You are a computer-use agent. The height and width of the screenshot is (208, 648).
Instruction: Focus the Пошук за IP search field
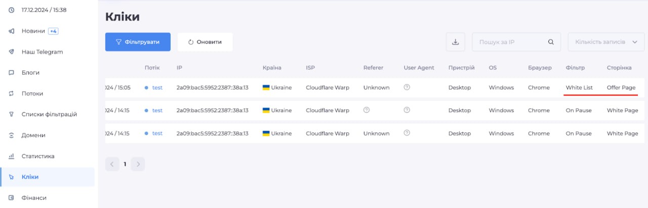click(x=511, y=42)
